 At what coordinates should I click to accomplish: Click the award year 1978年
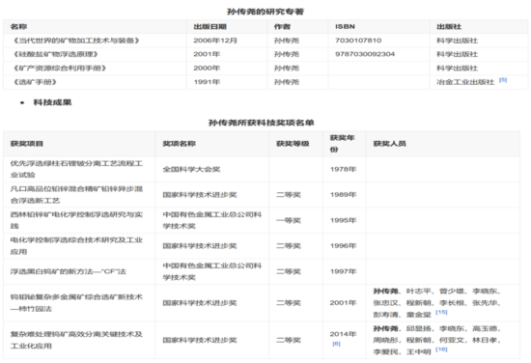coord(343,169)
